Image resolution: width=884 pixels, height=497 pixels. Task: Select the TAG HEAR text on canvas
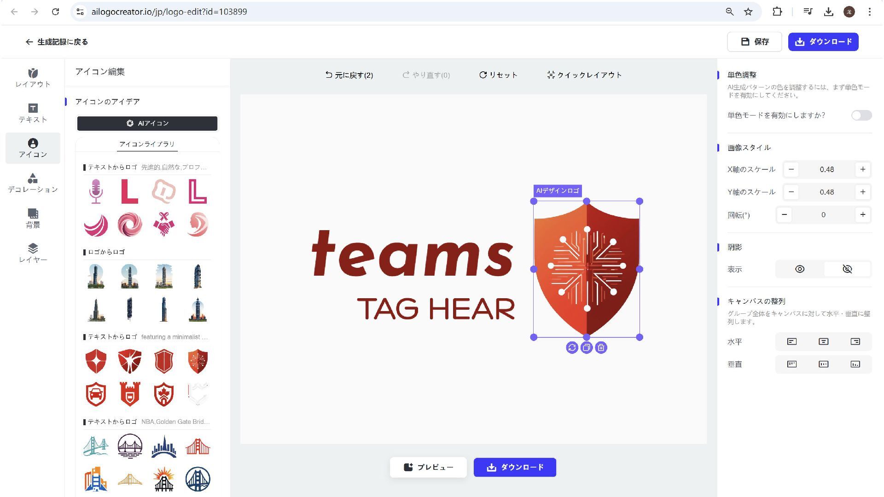436,308
